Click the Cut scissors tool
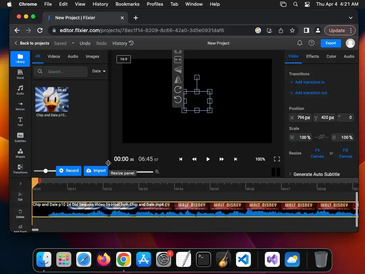The height and width of the screenshot is (274, 365). coord(20,197)
